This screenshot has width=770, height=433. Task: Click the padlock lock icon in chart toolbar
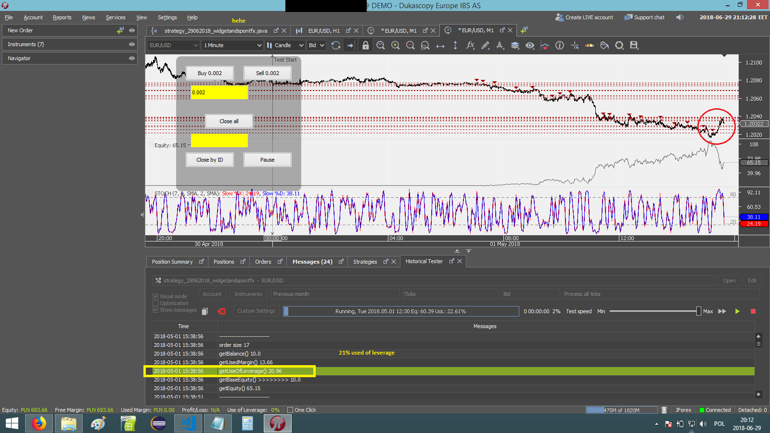(366, 45)
